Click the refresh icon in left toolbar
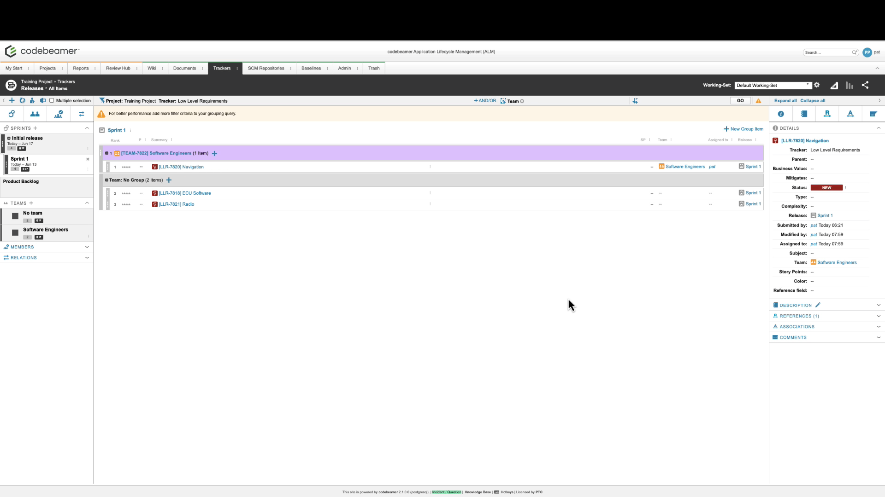Image resolution: width=885 pixels, height=497 pixels. [x=22, y=100]
